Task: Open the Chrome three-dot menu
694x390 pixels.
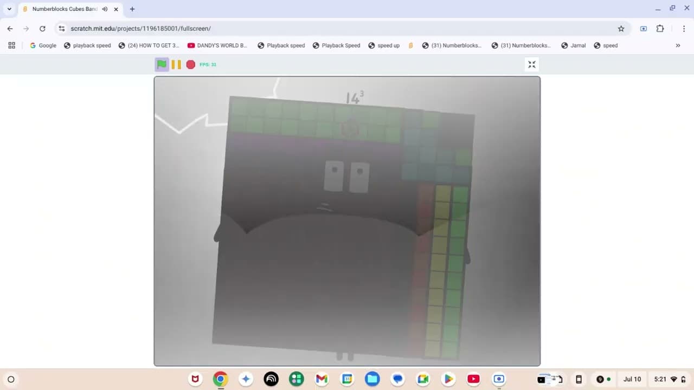Action: click(x=684, y=29)
